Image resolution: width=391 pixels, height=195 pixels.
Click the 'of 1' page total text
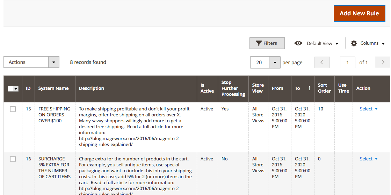point(363,63)
